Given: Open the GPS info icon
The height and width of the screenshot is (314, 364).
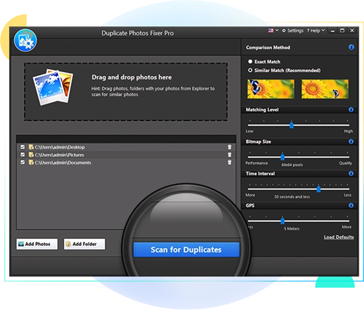Looking at the screenshot, I should click(x=351, y=205).
